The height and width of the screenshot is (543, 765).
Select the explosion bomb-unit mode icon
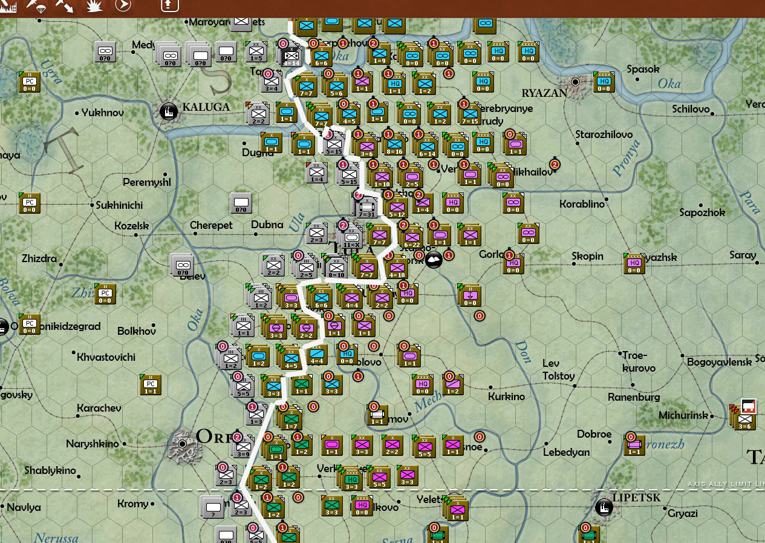point(94,6)
